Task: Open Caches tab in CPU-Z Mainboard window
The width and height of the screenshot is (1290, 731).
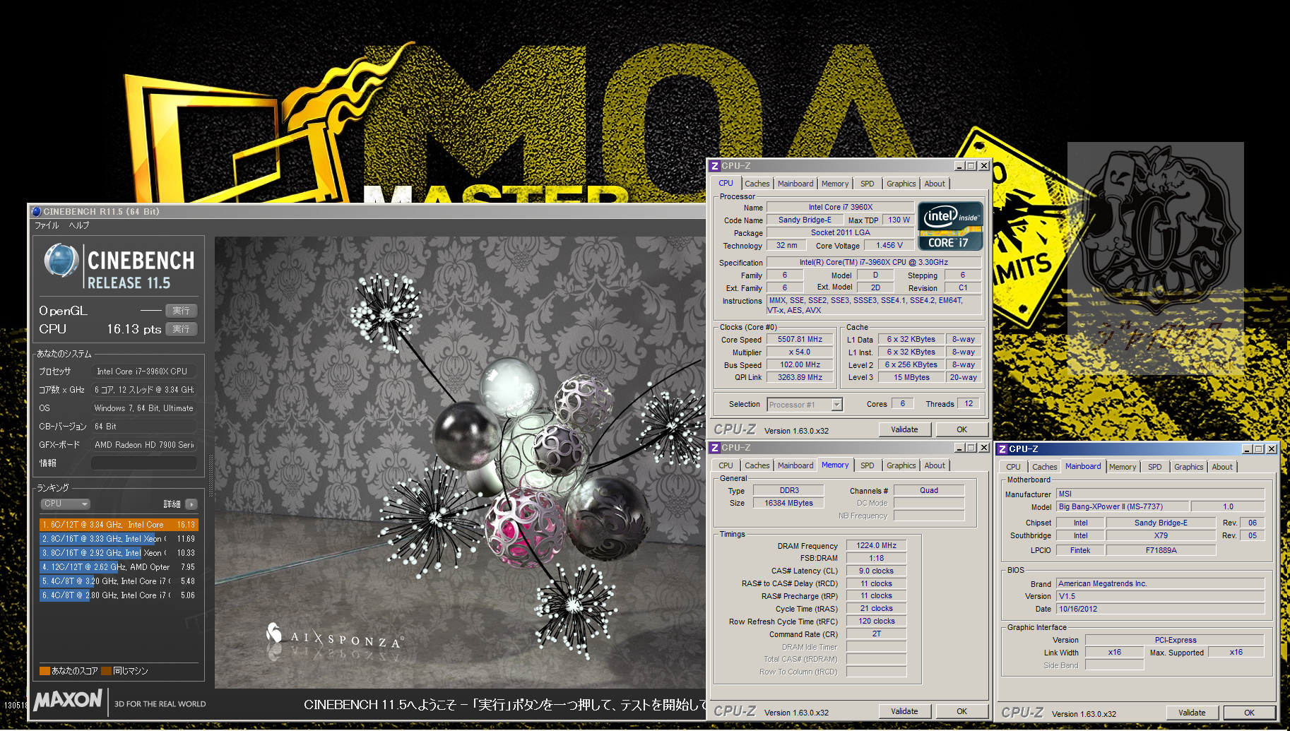Action: point(1045,467)
